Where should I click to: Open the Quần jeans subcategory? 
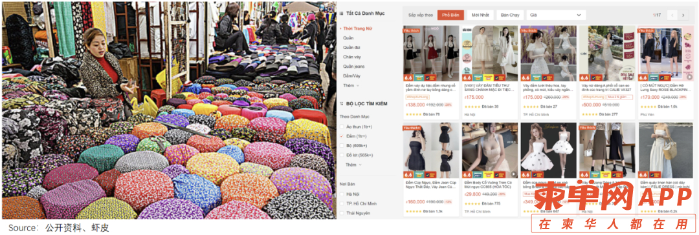click(354, 66)
